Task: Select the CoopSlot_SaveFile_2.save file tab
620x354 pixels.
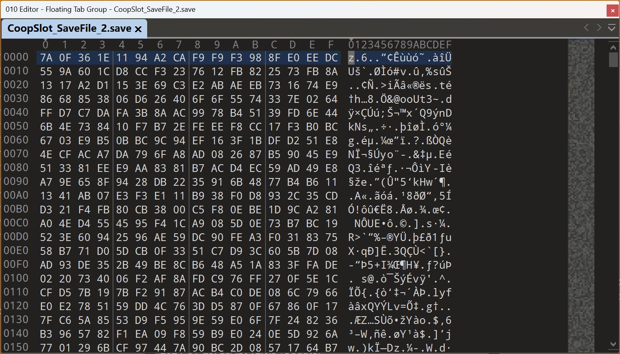Action: [69, 28]
